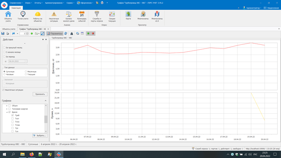Viewport: 281px width, 158px height.
Task: Click the globe toolbar icon
Action: click(x=78, y=33)
